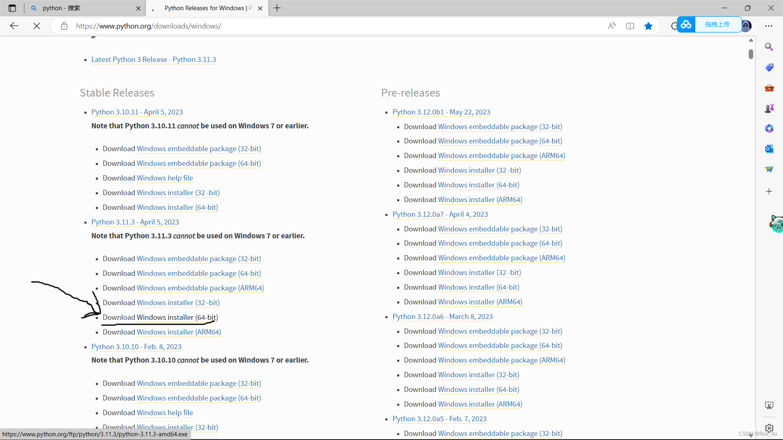783x440 pixels.
Task: Open the tab actions menu icon
Action: [12, 8]
